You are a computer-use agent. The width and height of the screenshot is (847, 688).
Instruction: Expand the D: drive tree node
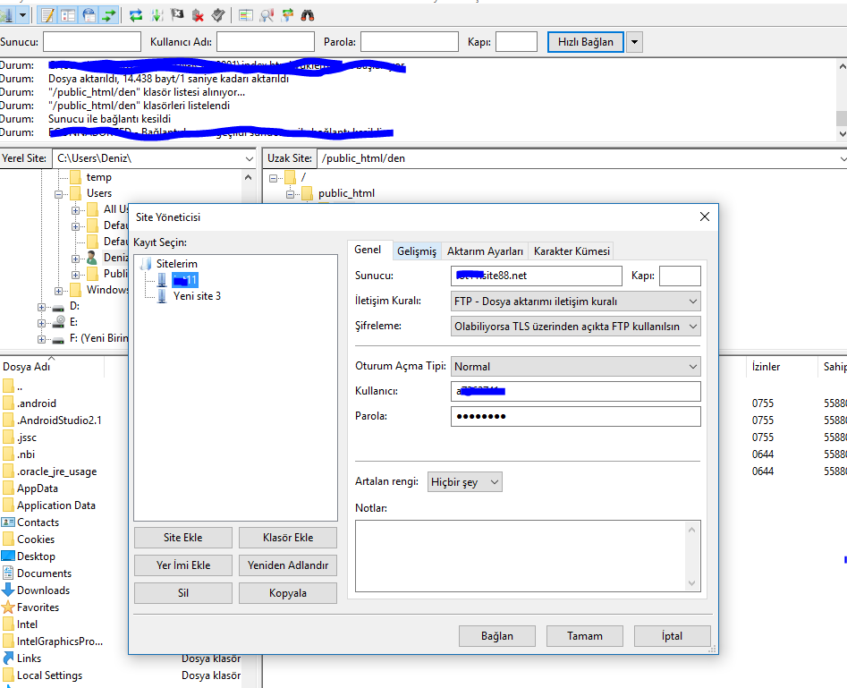pos(42,307)
